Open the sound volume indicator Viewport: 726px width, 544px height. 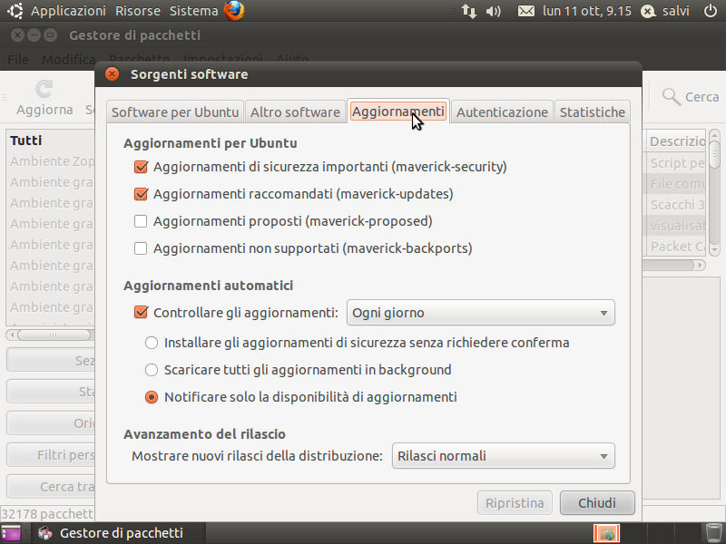coord(493,11)
